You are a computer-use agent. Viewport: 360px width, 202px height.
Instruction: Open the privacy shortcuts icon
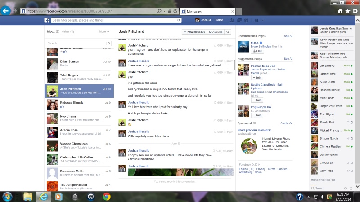[256, 20]
